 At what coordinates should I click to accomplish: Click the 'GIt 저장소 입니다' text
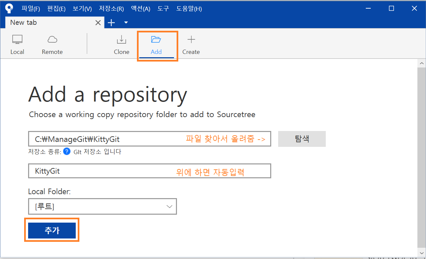[x=98, y=152]
